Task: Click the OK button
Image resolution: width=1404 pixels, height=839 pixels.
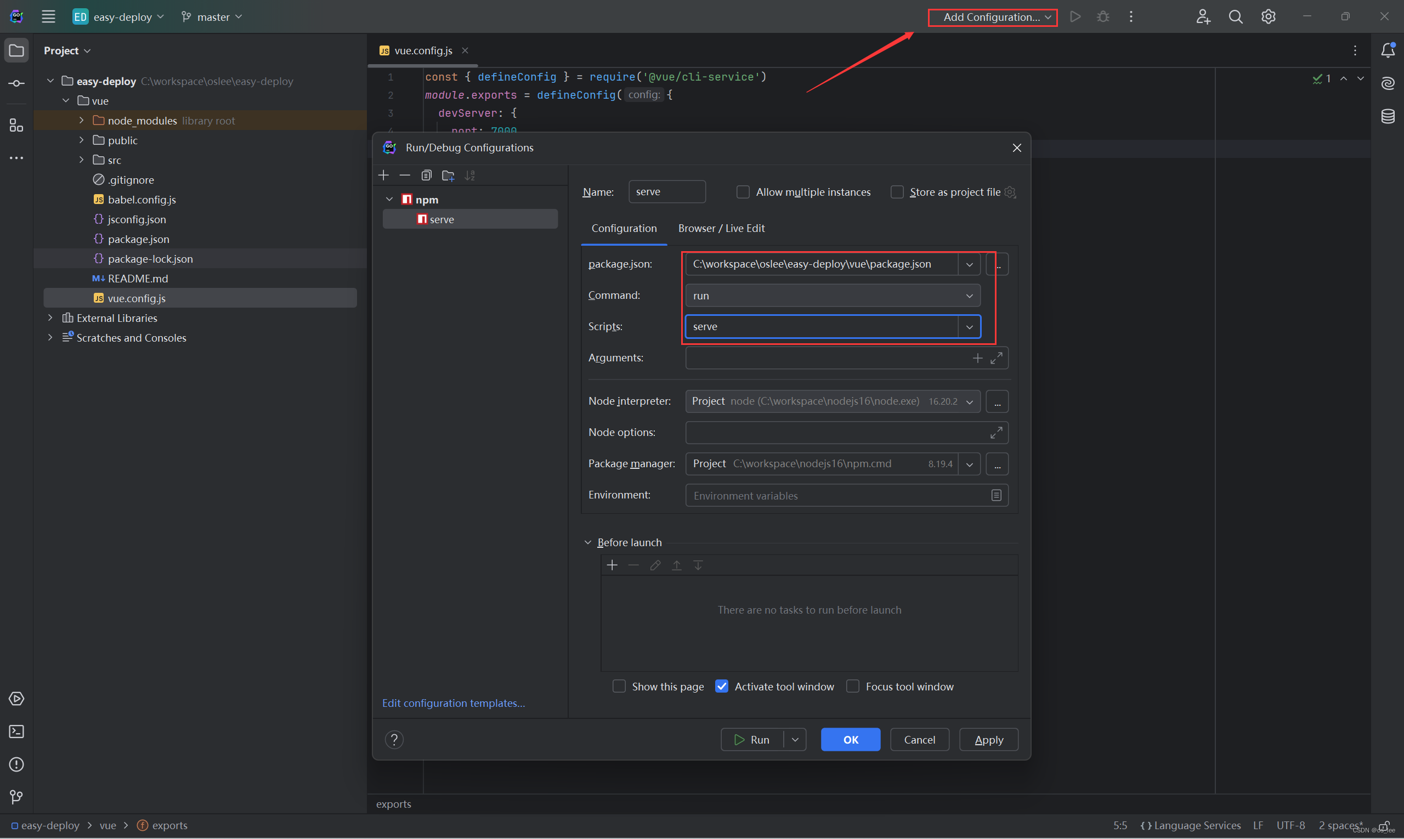Action: (851, 739)
